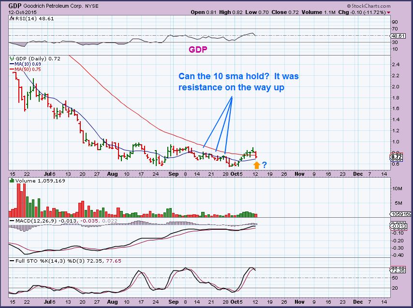Screen dimensions: 413x308
Task: Click the Volume 1.1M header value
Action: (319, 13)
